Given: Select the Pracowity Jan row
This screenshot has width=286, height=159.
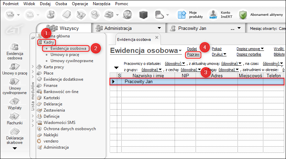Looking at the screenshot, I should click(197, 82).
